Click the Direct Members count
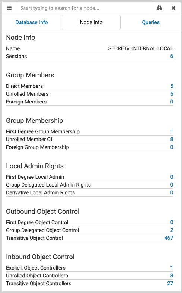The image size is (182, 293). tap(172, 86)
